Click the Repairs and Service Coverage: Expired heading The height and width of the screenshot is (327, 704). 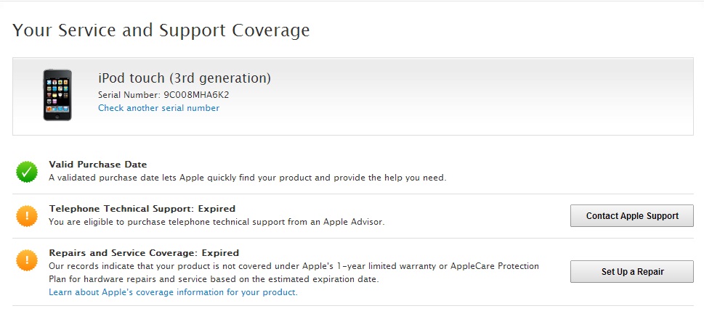[x=144, y=252]
